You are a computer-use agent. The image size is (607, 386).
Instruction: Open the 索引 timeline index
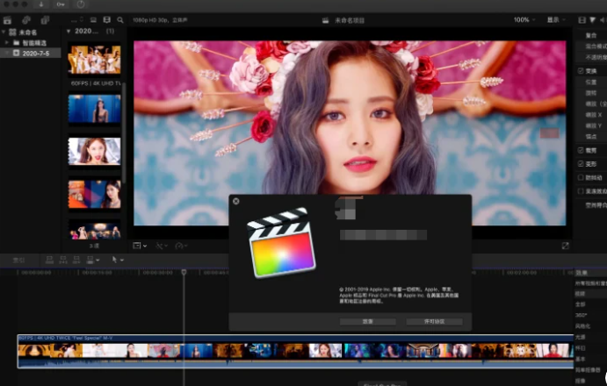(18, 261)
